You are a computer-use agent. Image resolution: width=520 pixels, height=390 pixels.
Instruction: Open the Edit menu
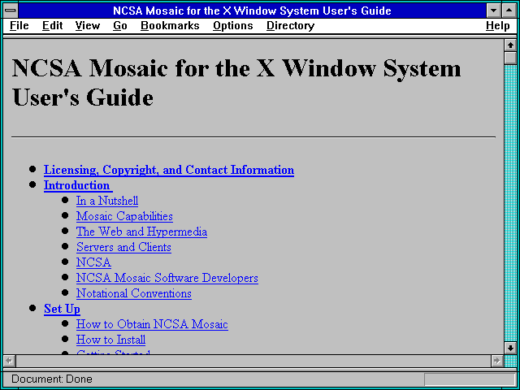click(x=52, y=26)
